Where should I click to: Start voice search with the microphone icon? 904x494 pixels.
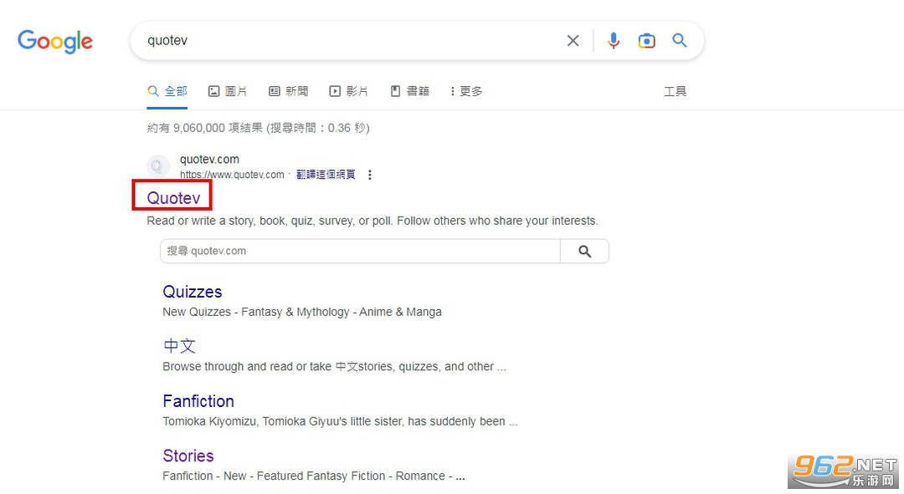click(614, 41)
